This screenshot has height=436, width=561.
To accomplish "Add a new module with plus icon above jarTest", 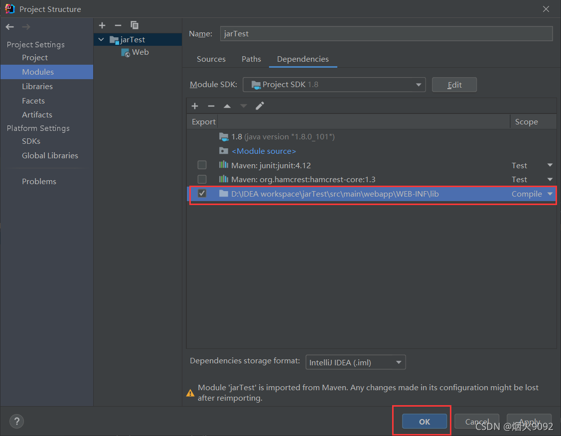I will coord(102,25).
